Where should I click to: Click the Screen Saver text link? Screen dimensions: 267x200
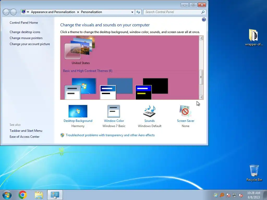point(186,121)
